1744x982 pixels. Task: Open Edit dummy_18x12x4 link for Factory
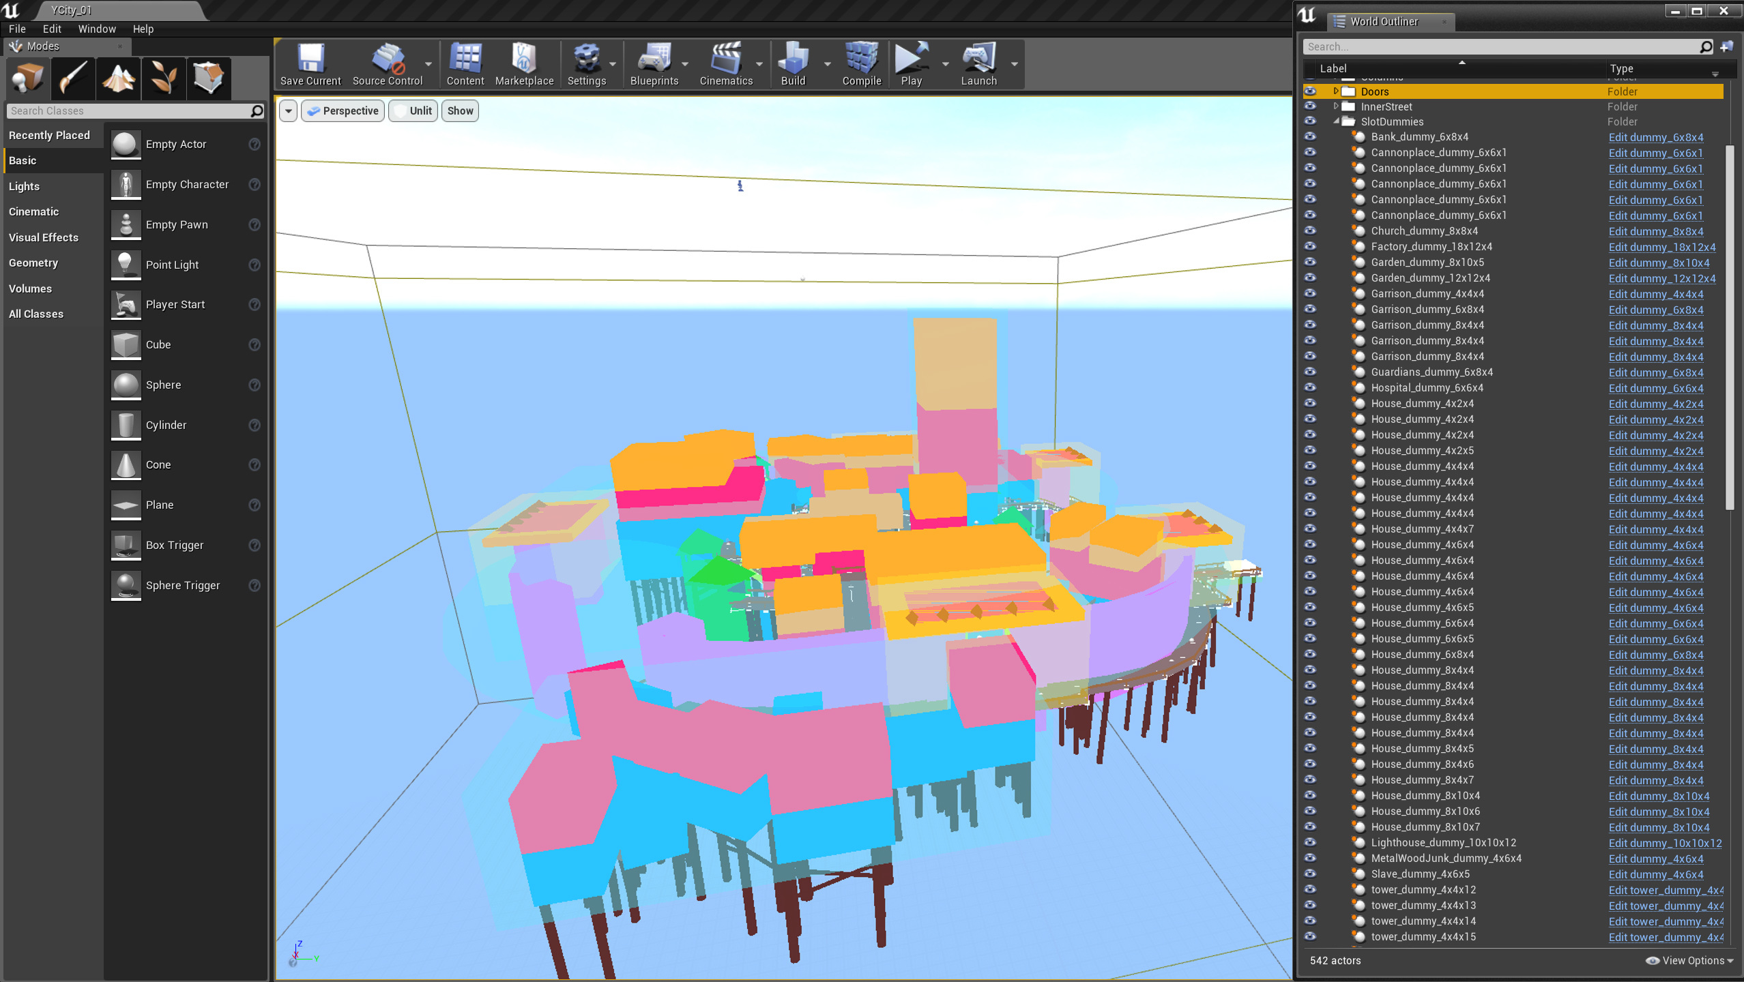coord(1661,247)
